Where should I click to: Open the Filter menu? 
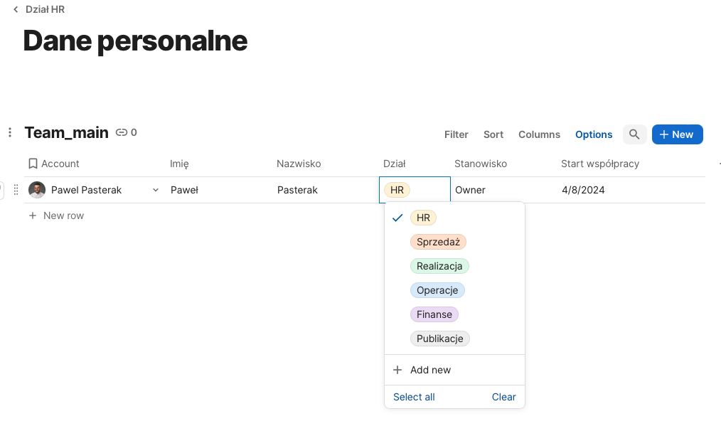pos(456,134)
